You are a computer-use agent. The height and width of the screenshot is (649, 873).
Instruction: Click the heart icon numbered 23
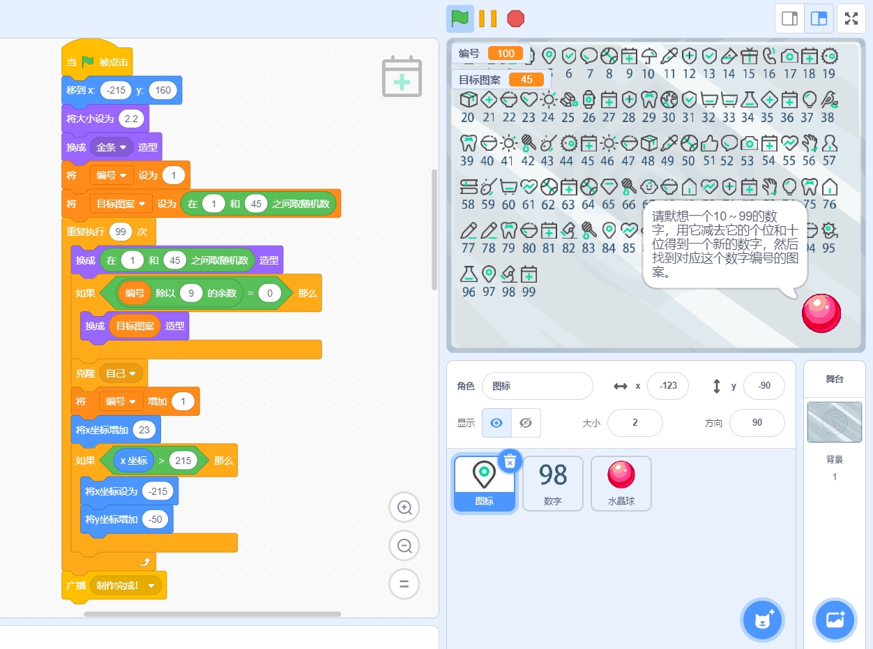(x=529, y=100)
